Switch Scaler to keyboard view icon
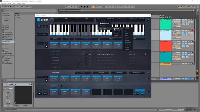Screen dimensions: 200x112 tap(39, 26)
